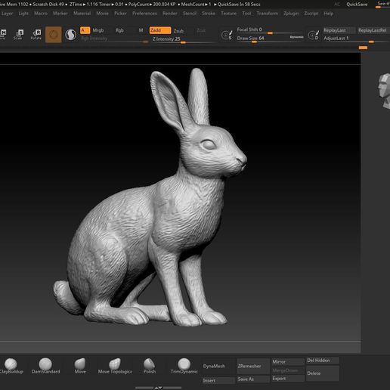Screen dimensions: 390x390
Task: Open the Stencil menu
Action: (x=190, y=14)
